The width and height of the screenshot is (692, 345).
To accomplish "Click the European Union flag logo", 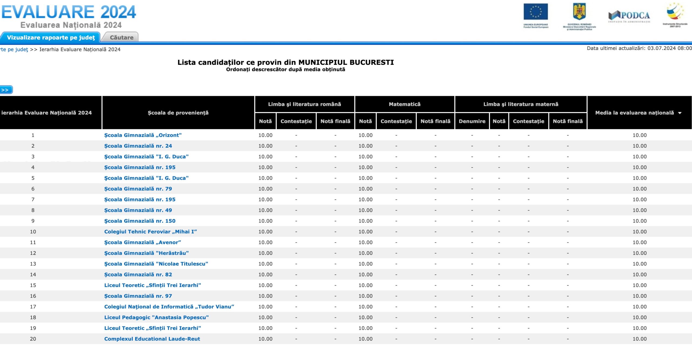I will tap(535, 12).
